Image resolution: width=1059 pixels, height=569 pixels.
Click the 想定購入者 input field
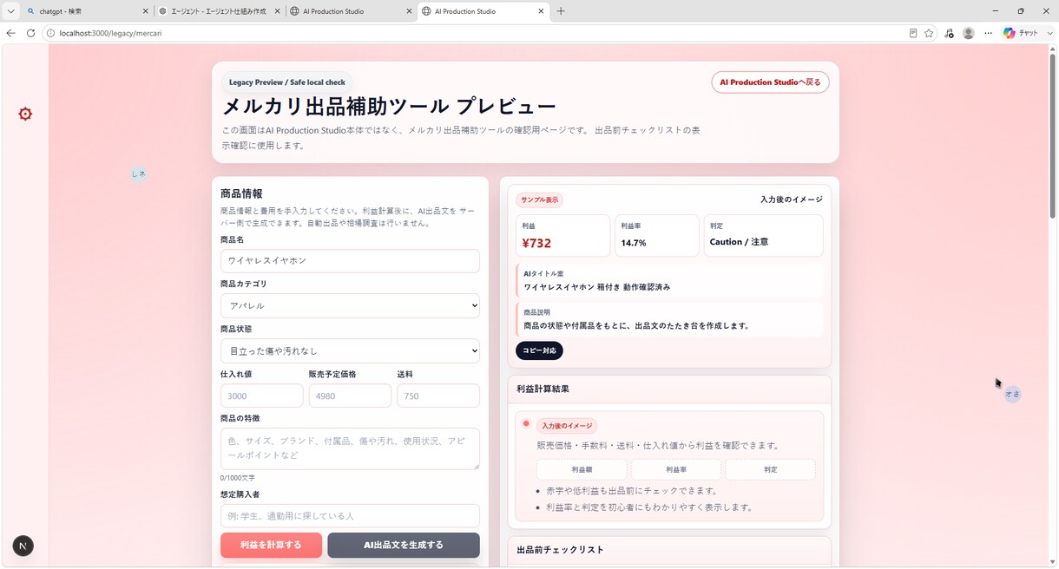(350, 516)
